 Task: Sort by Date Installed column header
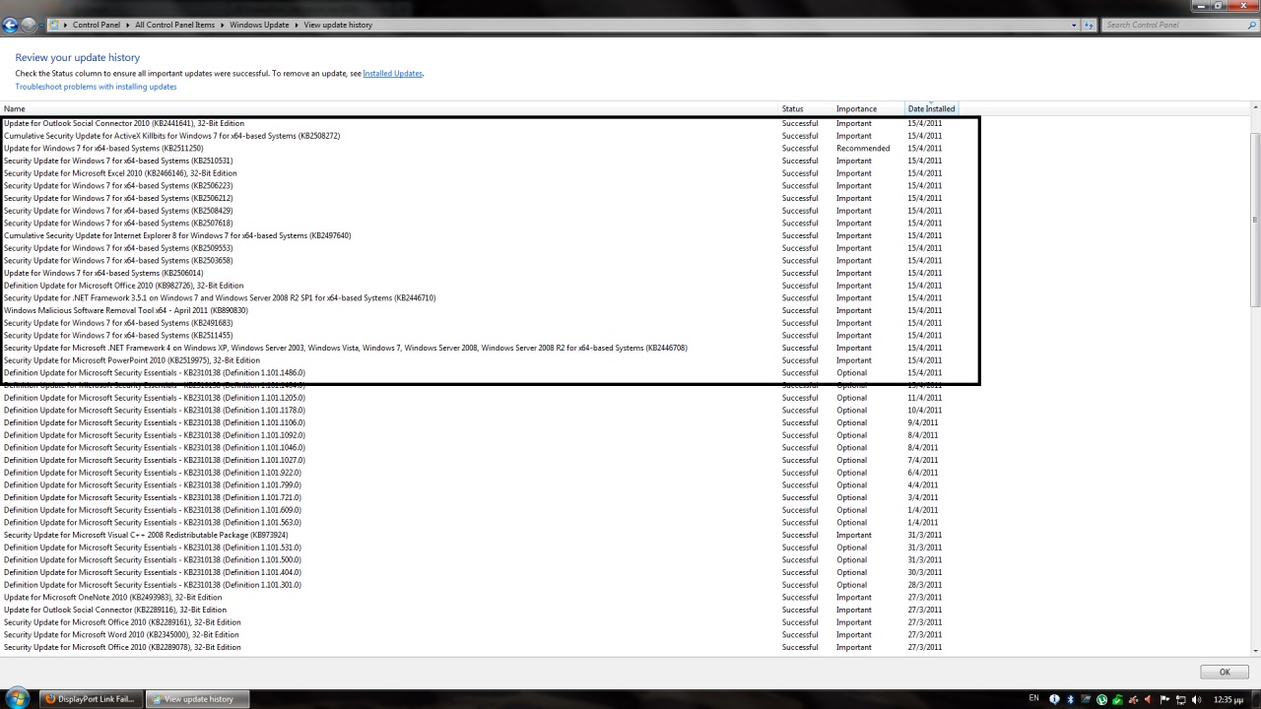(x=931, y=108)
